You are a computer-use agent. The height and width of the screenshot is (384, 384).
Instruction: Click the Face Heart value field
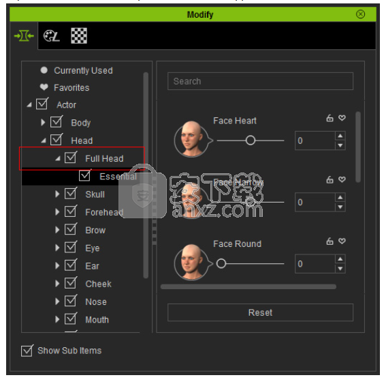point(315,141)
